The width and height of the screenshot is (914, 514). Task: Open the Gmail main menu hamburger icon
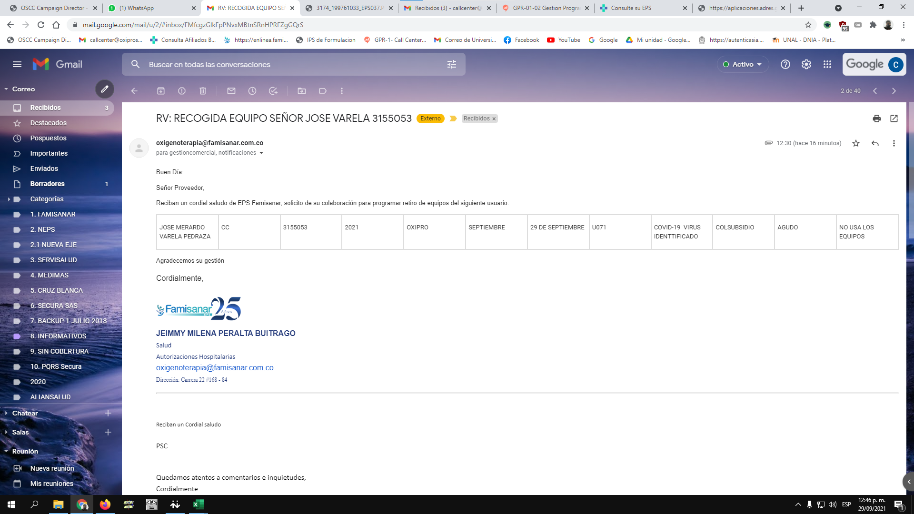(x=17, y=64)
